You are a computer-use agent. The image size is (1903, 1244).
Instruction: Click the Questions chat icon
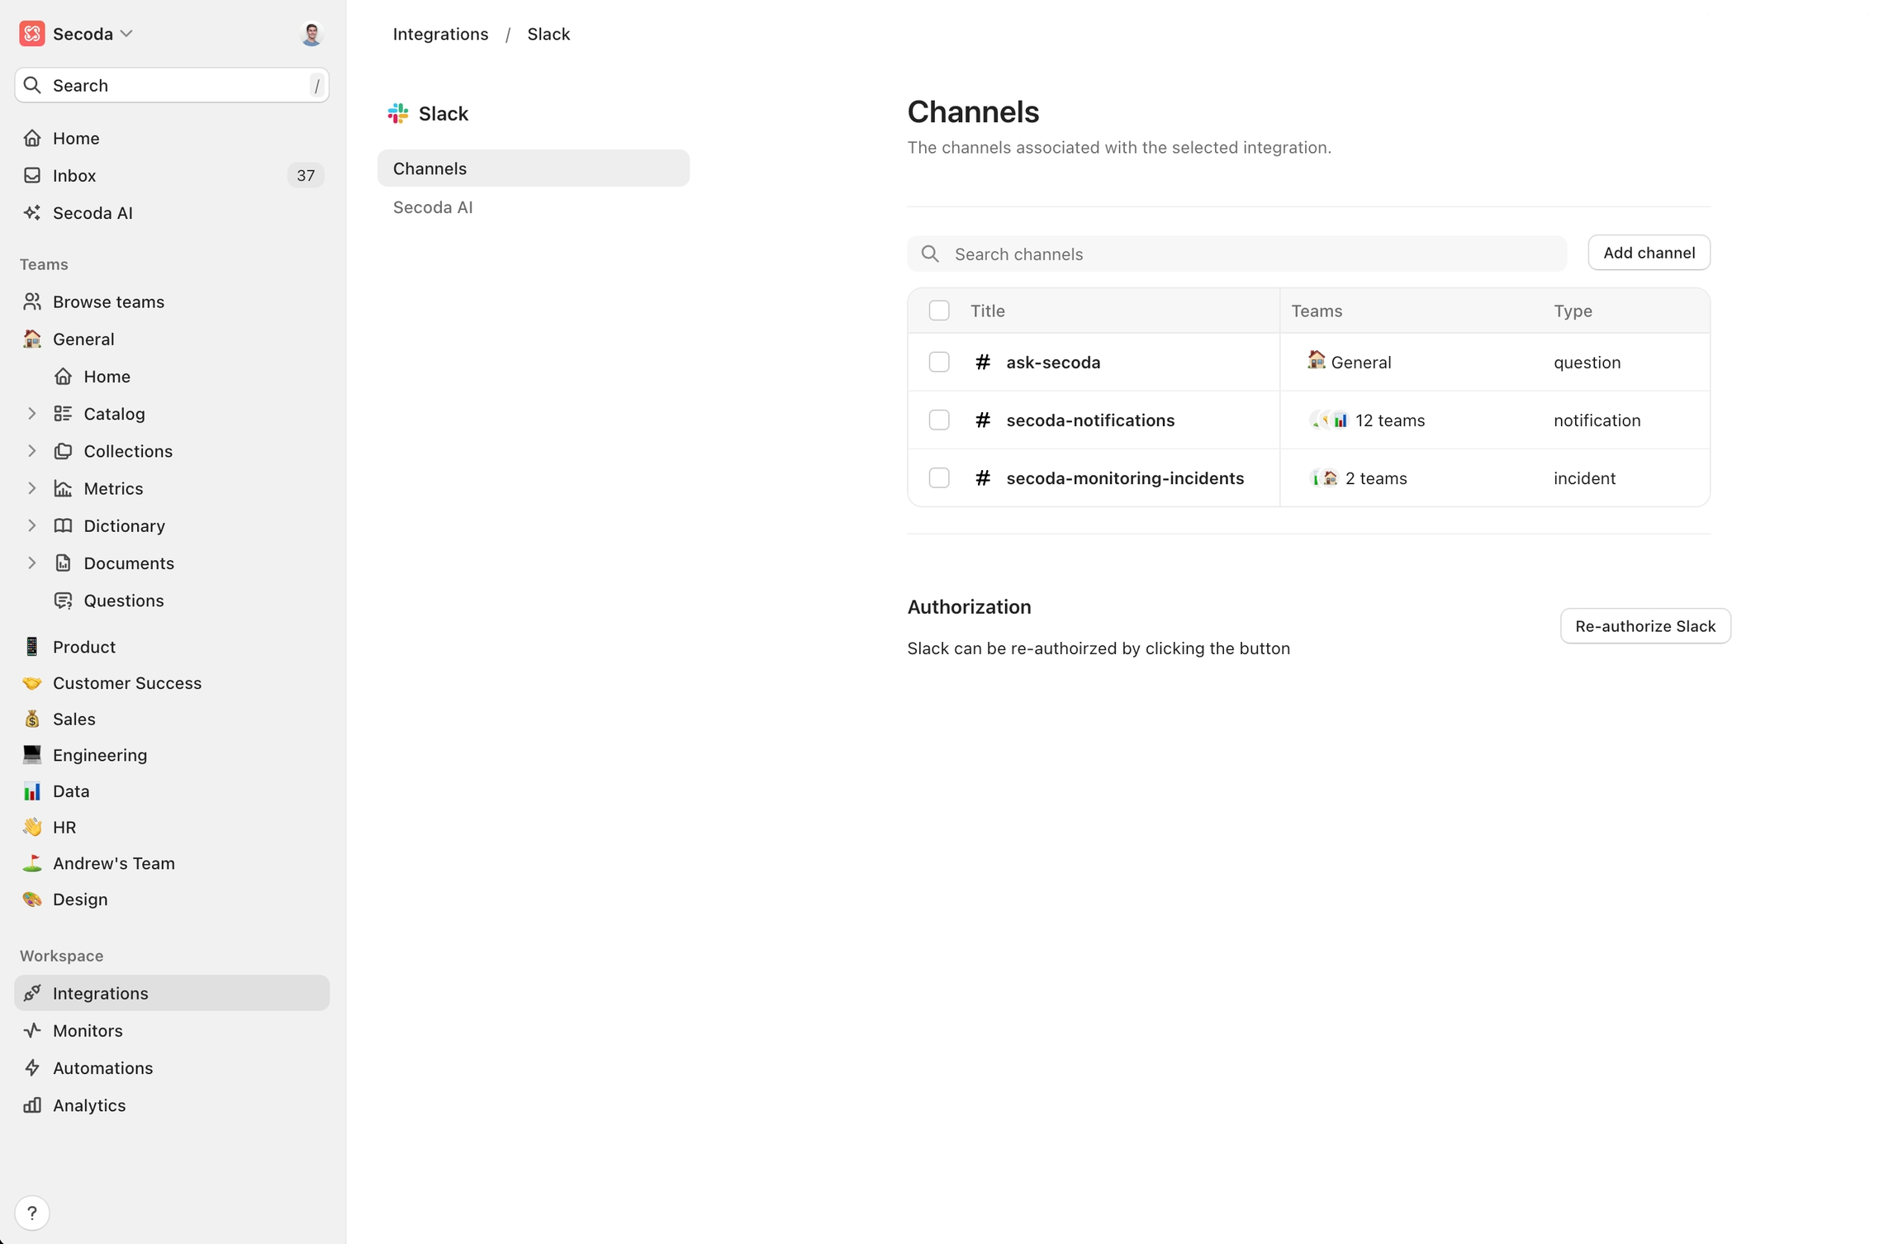point(63,601)
